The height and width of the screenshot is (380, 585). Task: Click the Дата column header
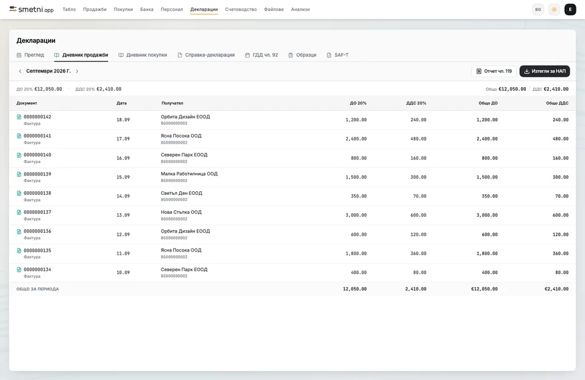[122, 104]
